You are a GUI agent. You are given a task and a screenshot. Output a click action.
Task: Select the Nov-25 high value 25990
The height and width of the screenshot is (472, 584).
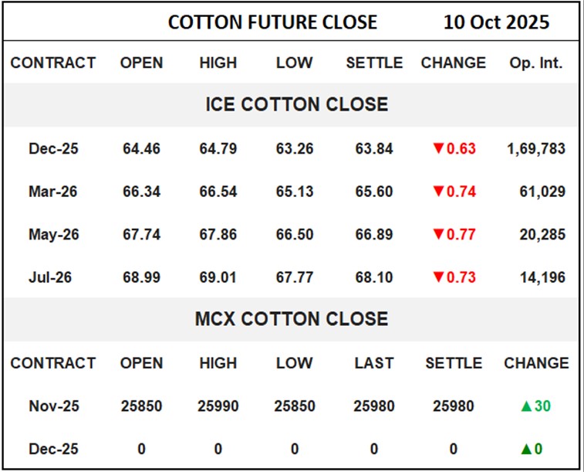218,406
